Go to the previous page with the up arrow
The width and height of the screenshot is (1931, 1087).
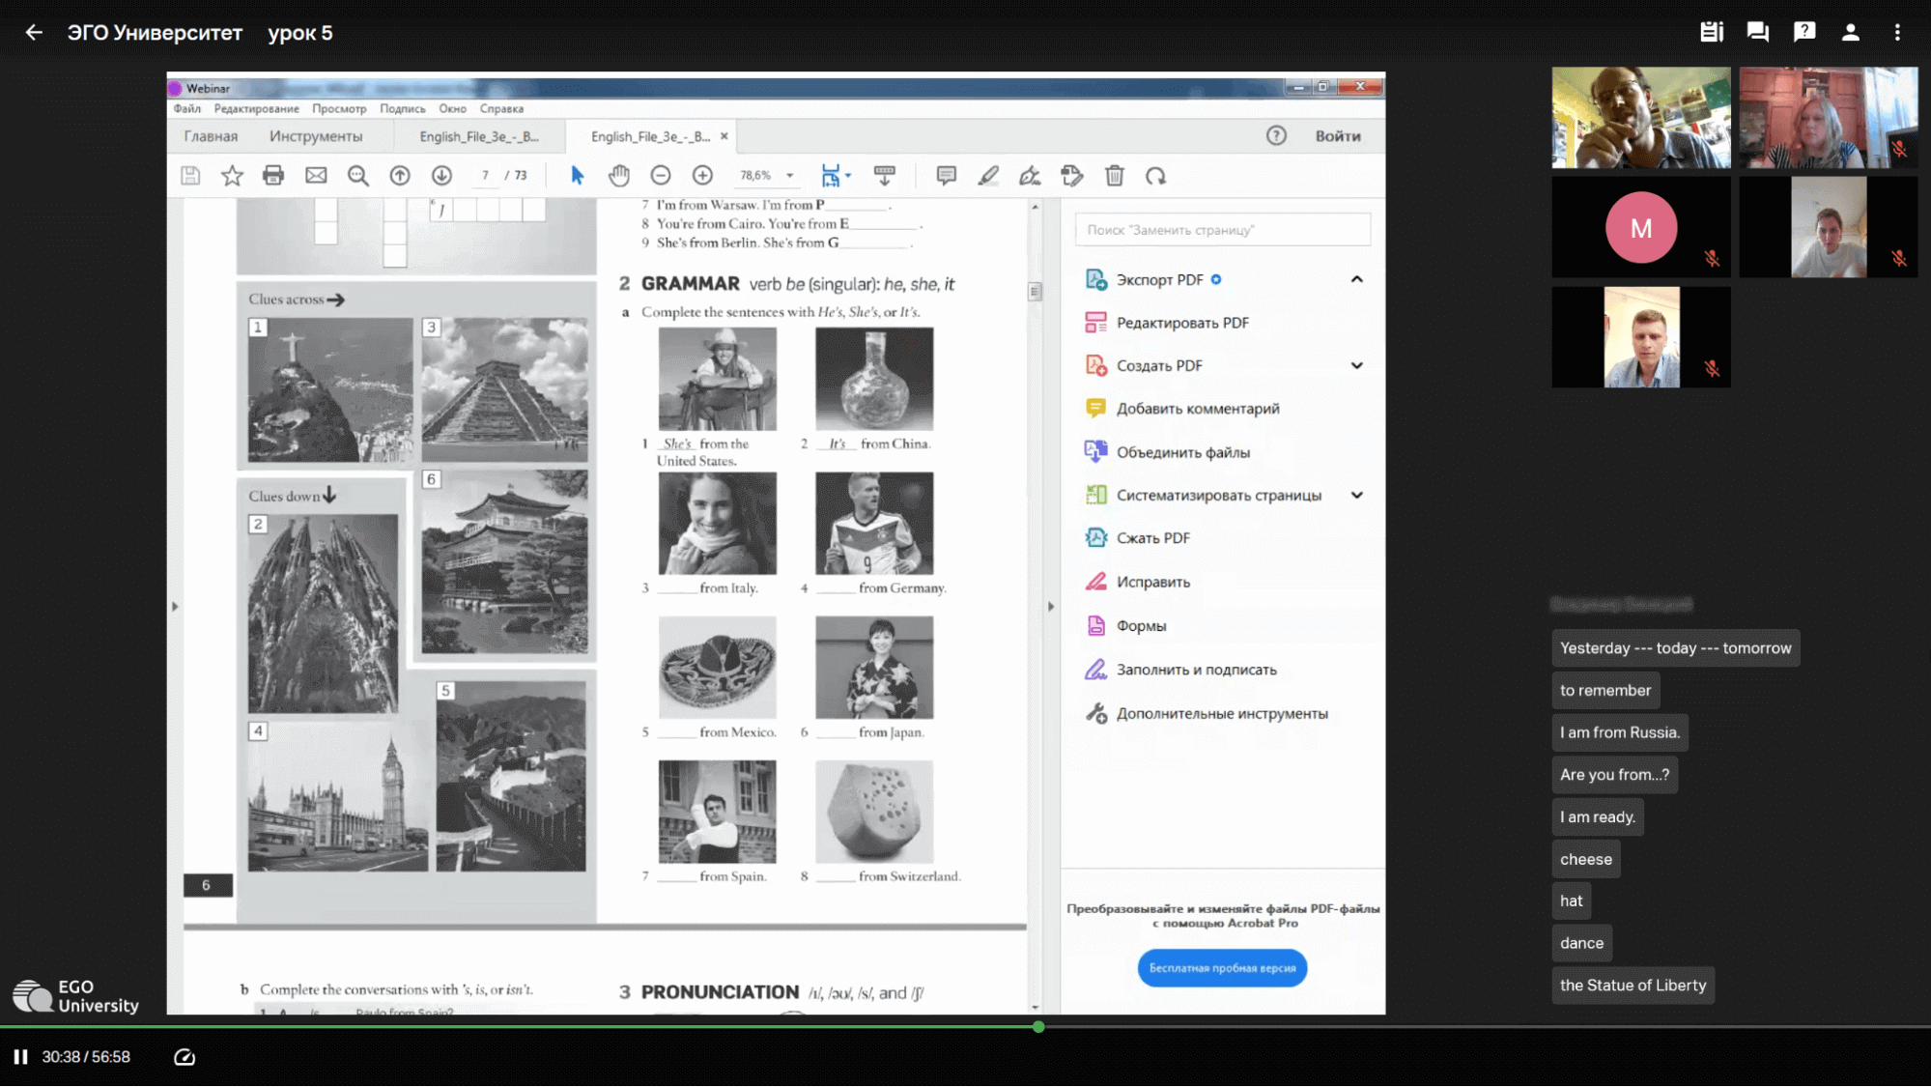coord(400,176)
